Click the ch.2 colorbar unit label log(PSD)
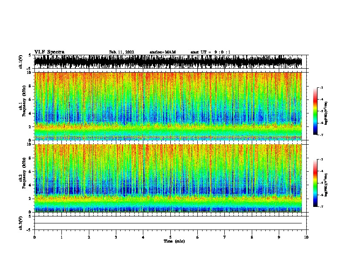Image resolution: width=345 pixels, height=266 pixels. (x=326, y=185)
